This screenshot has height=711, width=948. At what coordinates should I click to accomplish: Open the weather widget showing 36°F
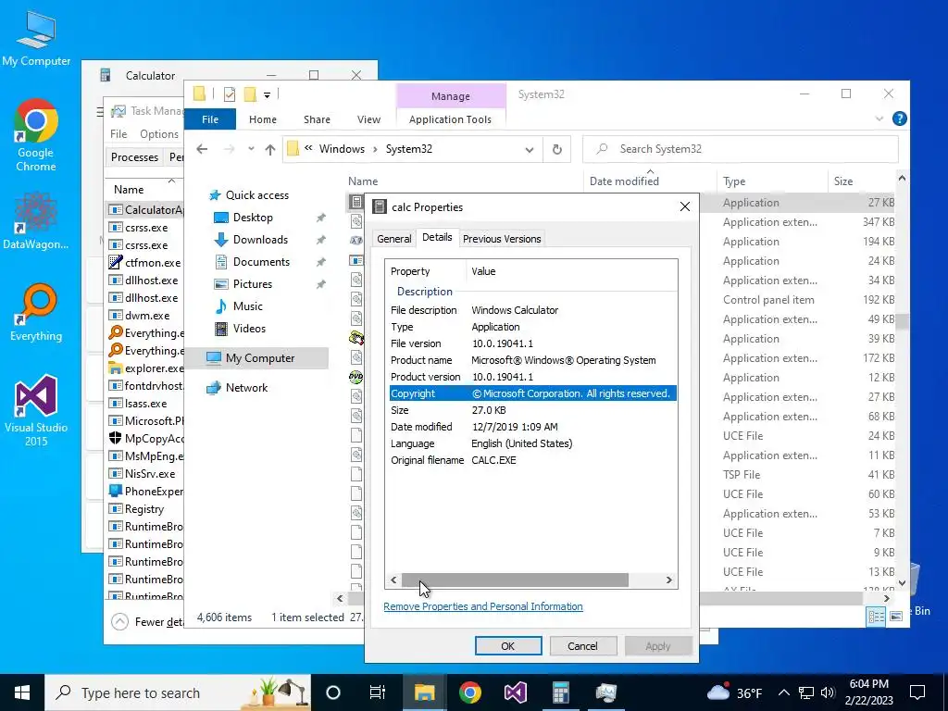(734, 692)
